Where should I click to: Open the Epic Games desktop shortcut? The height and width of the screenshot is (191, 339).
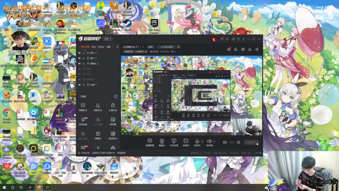154,25
